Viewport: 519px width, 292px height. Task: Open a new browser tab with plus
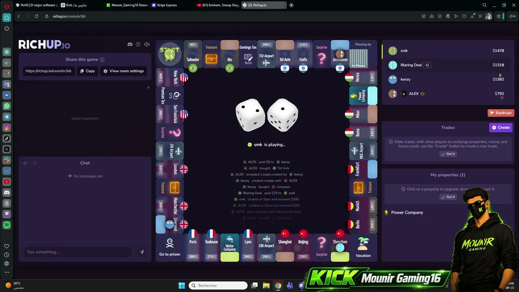point(291,5)
